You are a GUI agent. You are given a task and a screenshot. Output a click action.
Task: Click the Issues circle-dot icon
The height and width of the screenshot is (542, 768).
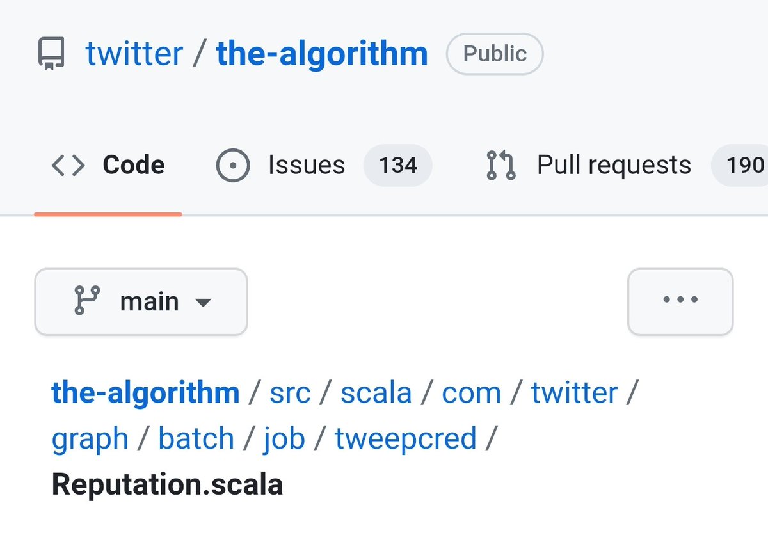tap(233, 165)
